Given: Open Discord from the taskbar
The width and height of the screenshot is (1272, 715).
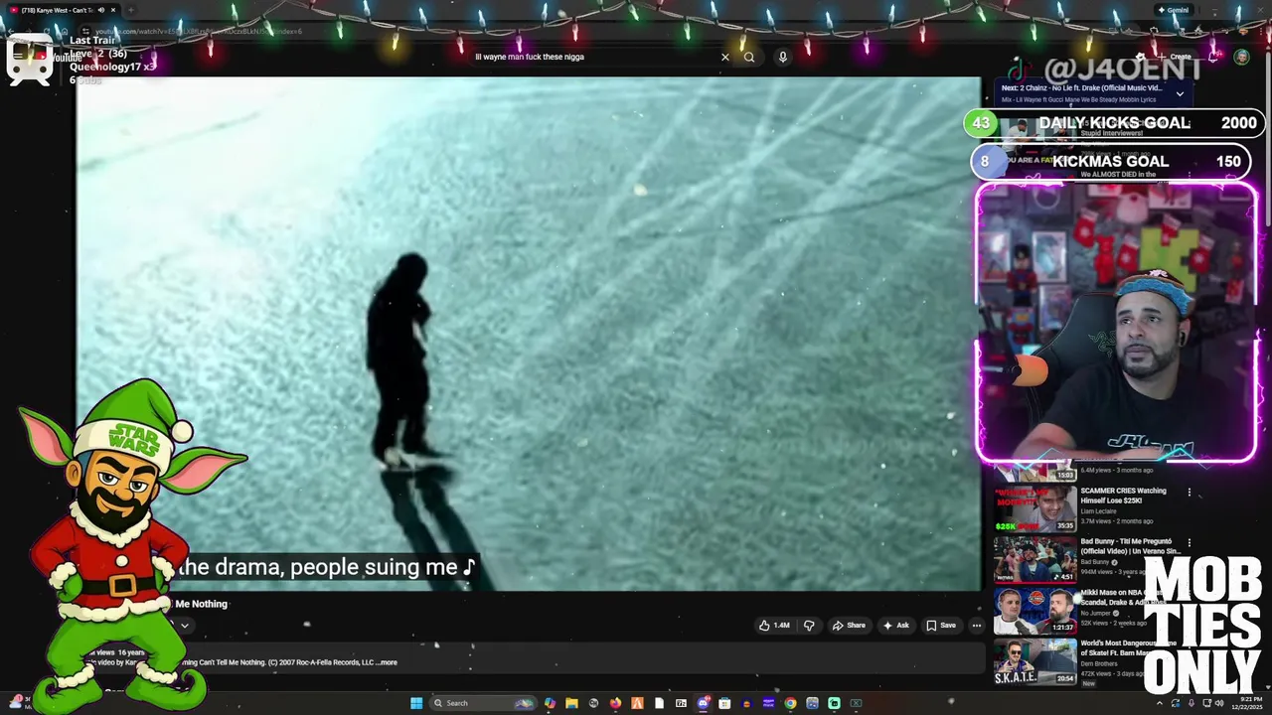Looking at the screenshot, I should tap(703, 703).
